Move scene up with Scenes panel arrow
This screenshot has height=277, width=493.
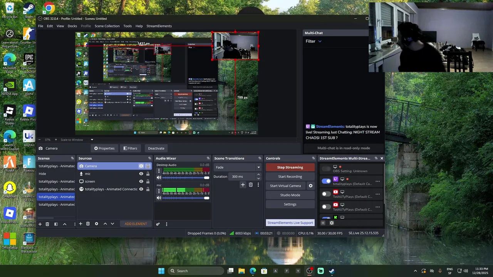(65, 224)
